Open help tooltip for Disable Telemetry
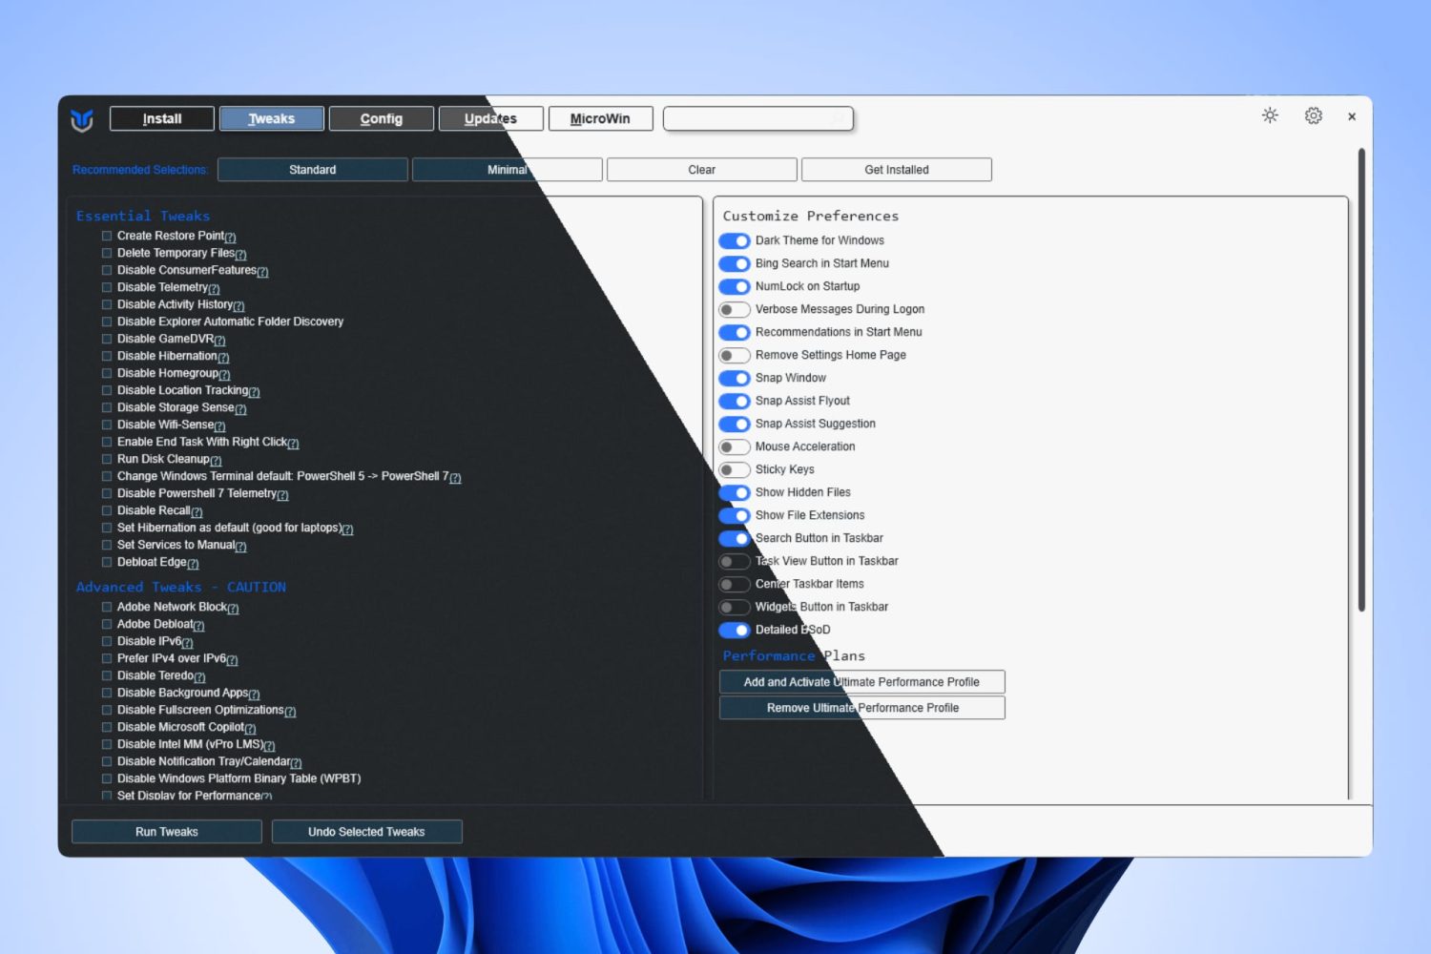Image resolution: width=1431 pixels, height=954 pixels. coord(214,289)
